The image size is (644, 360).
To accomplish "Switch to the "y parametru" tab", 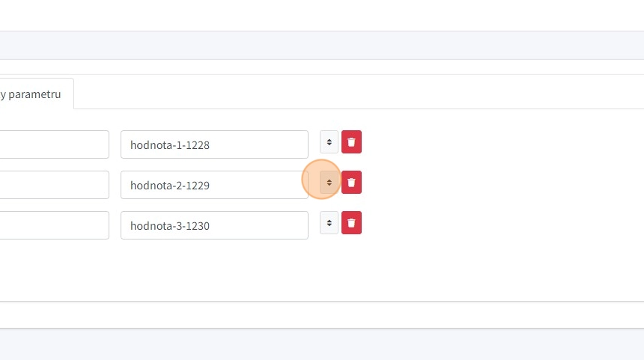I will [x=34, y=94].
